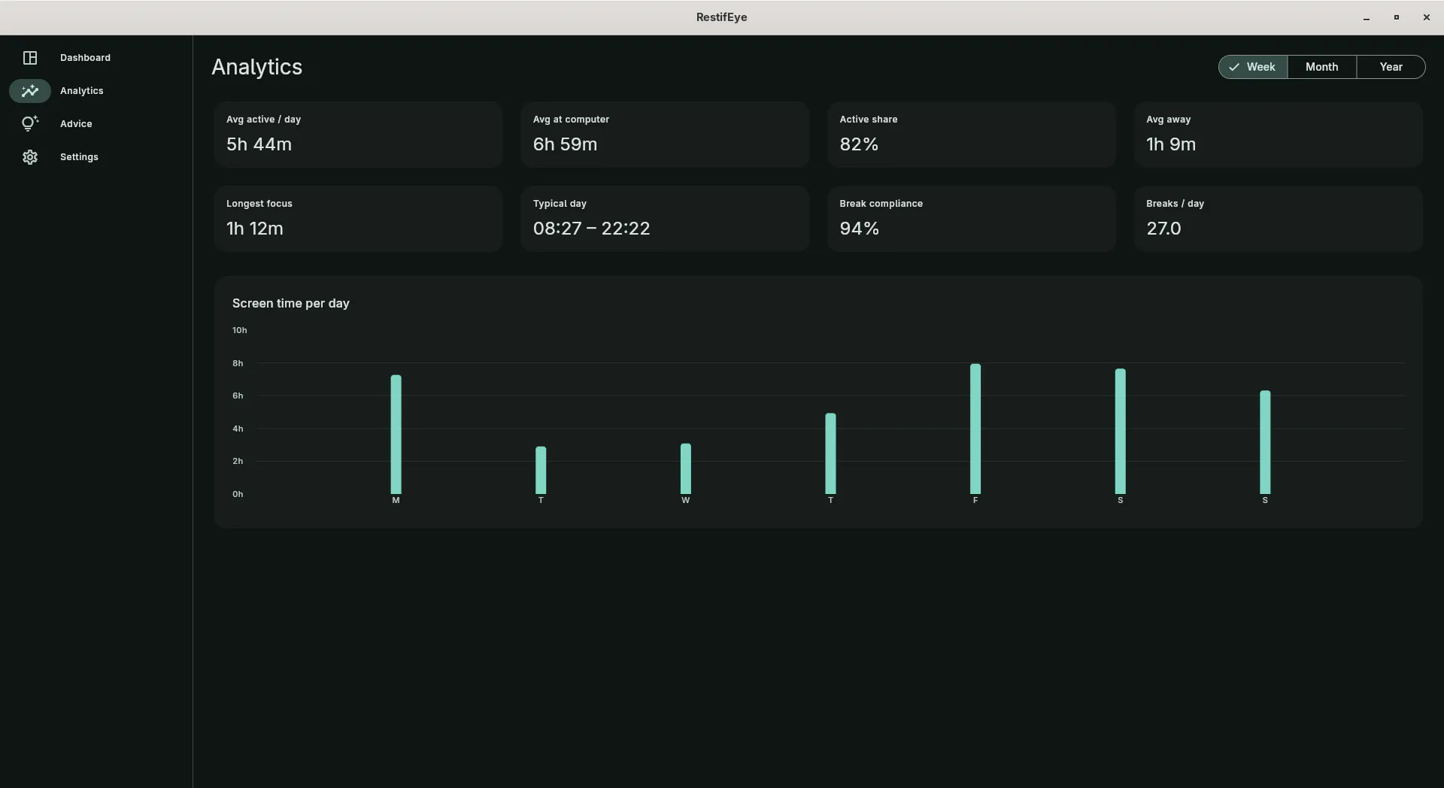Click the 10h axis label
This screenshot has width=1444, height=788.
point(239,330)
